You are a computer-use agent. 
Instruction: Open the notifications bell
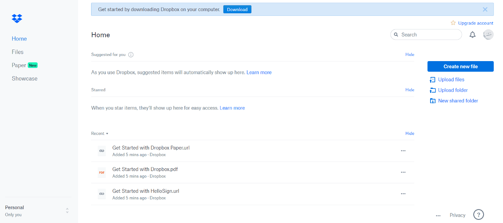tap(473, 35)
